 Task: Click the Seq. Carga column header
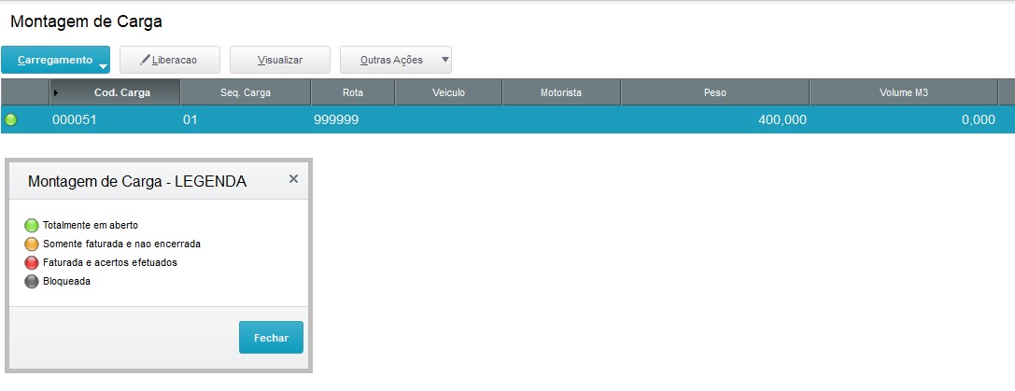click(x=246, y=92)
